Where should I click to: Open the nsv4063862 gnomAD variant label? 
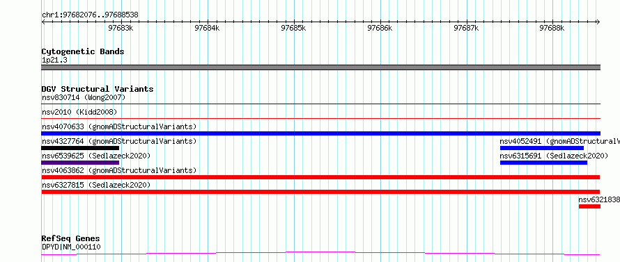[119, 170]
